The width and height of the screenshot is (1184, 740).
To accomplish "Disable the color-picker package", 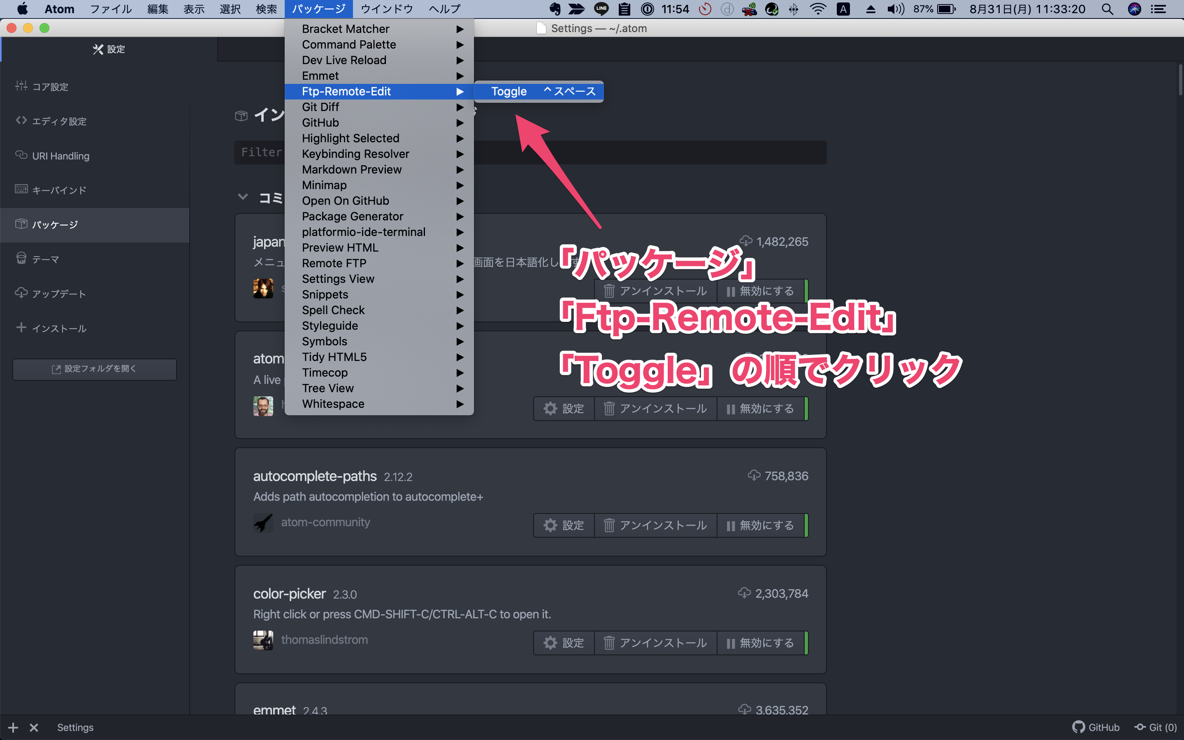I will 760,643.
